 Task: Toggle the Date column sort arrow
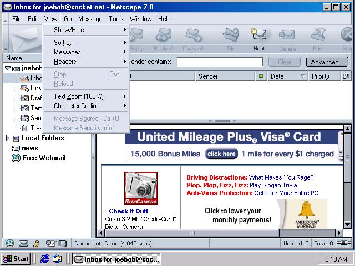pos(302,76)
